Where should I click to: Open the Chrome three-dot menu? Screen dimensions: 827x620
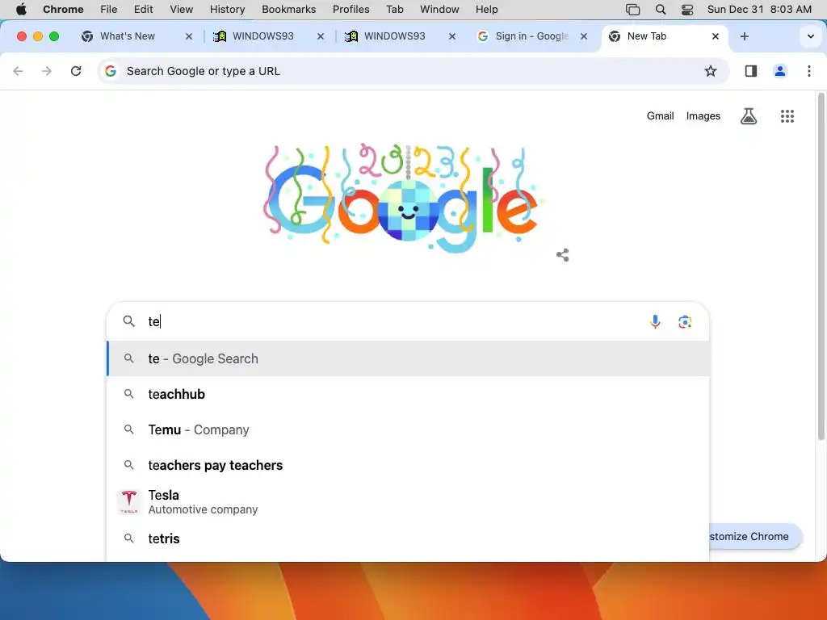point(809,71)
